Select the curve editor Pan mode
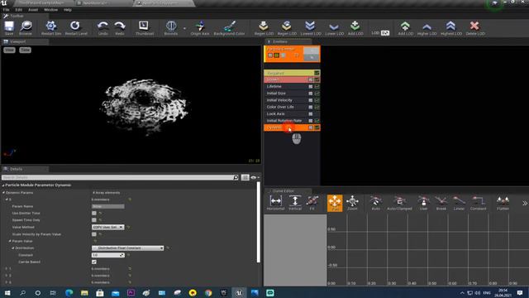The image size is (529, 298). click(x=335, y=203)
